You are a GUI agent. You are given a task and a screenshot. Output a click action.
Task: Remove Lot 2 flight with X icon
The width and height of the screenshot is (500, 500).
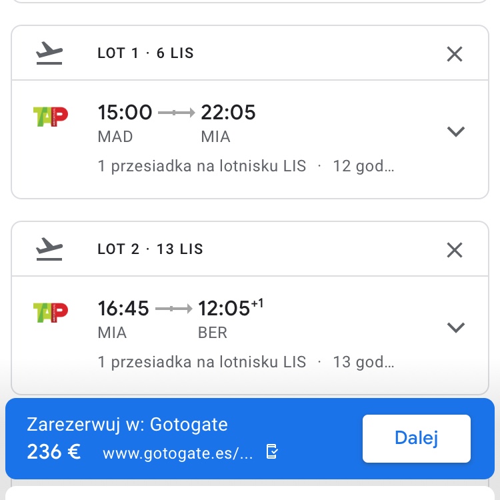click(455, 250)
